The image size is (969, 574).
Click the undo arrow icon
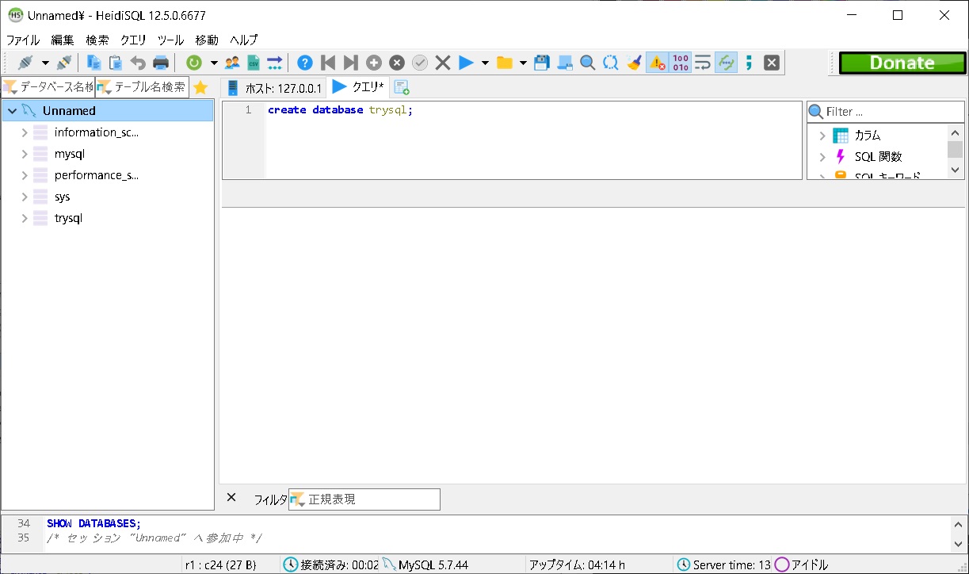tap(138, 63)
